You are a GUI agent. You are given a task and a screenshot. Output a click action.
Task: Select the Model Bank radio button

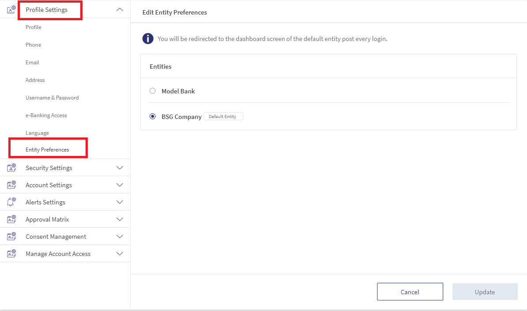(153, 91)
